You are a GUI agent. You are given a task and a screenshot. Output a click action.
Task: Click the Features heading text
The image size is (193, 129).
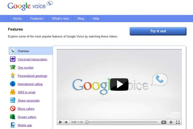(x=15, y=29)
